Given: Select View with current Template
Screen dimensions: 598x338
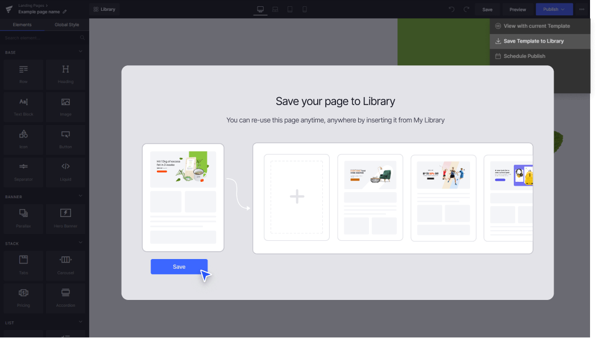Looking at the screenshot, I should coord(540,26).
